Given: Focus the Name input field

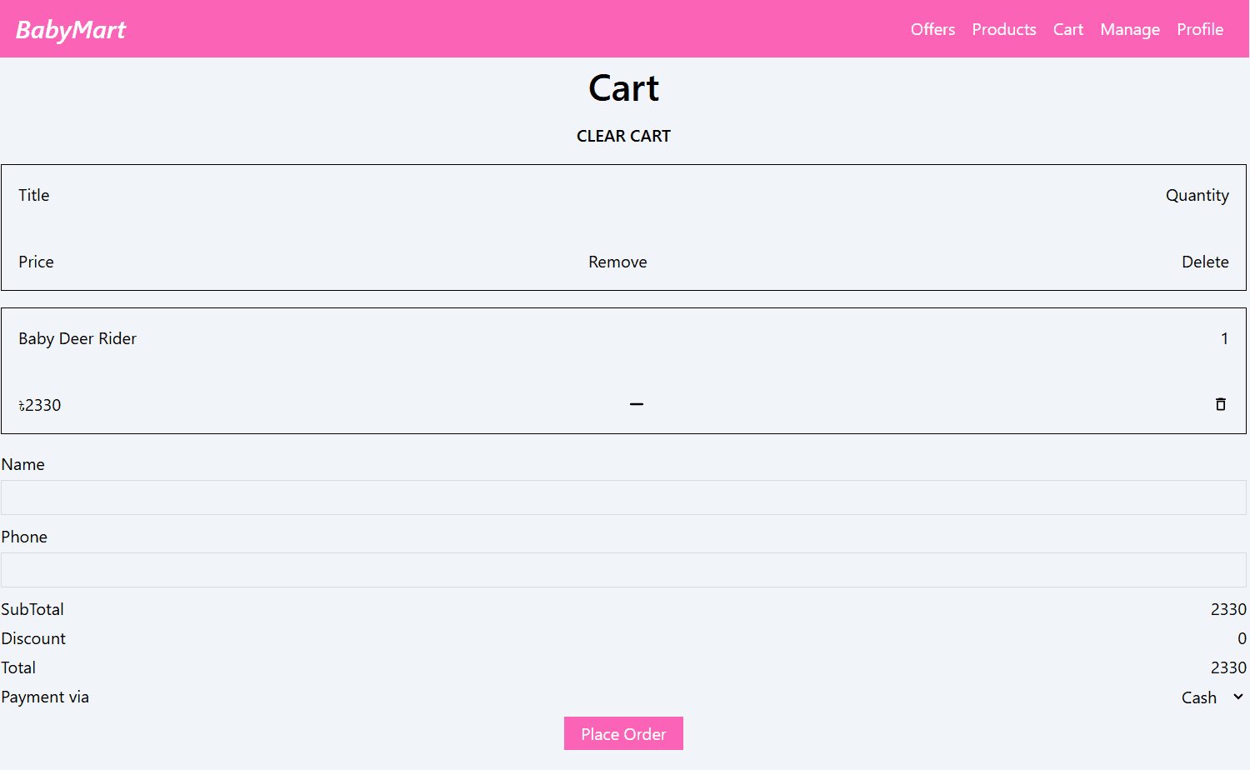Looking at the screenshot, I should tap(623, 497).
